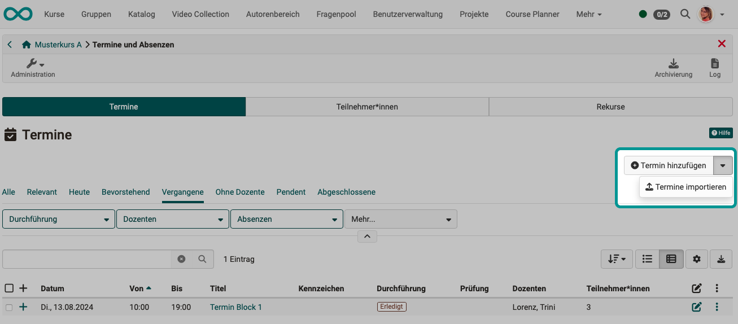Open the Log document icon
Viewport: 738px width, 324px height.
point(714,64)
